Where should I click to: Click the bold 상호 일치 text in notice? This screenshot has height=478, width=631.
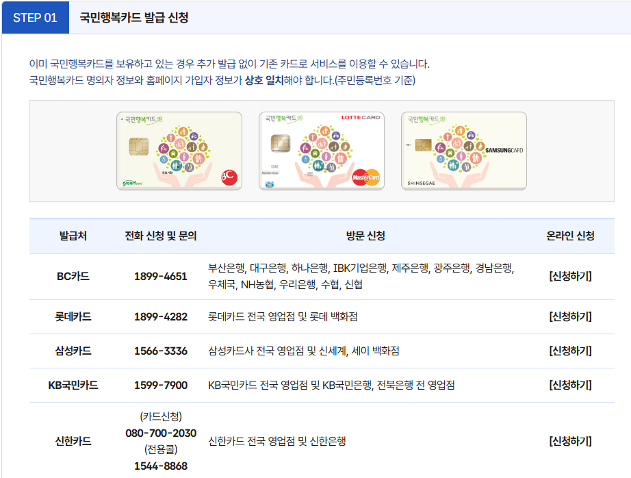click(x=264, y=80)
